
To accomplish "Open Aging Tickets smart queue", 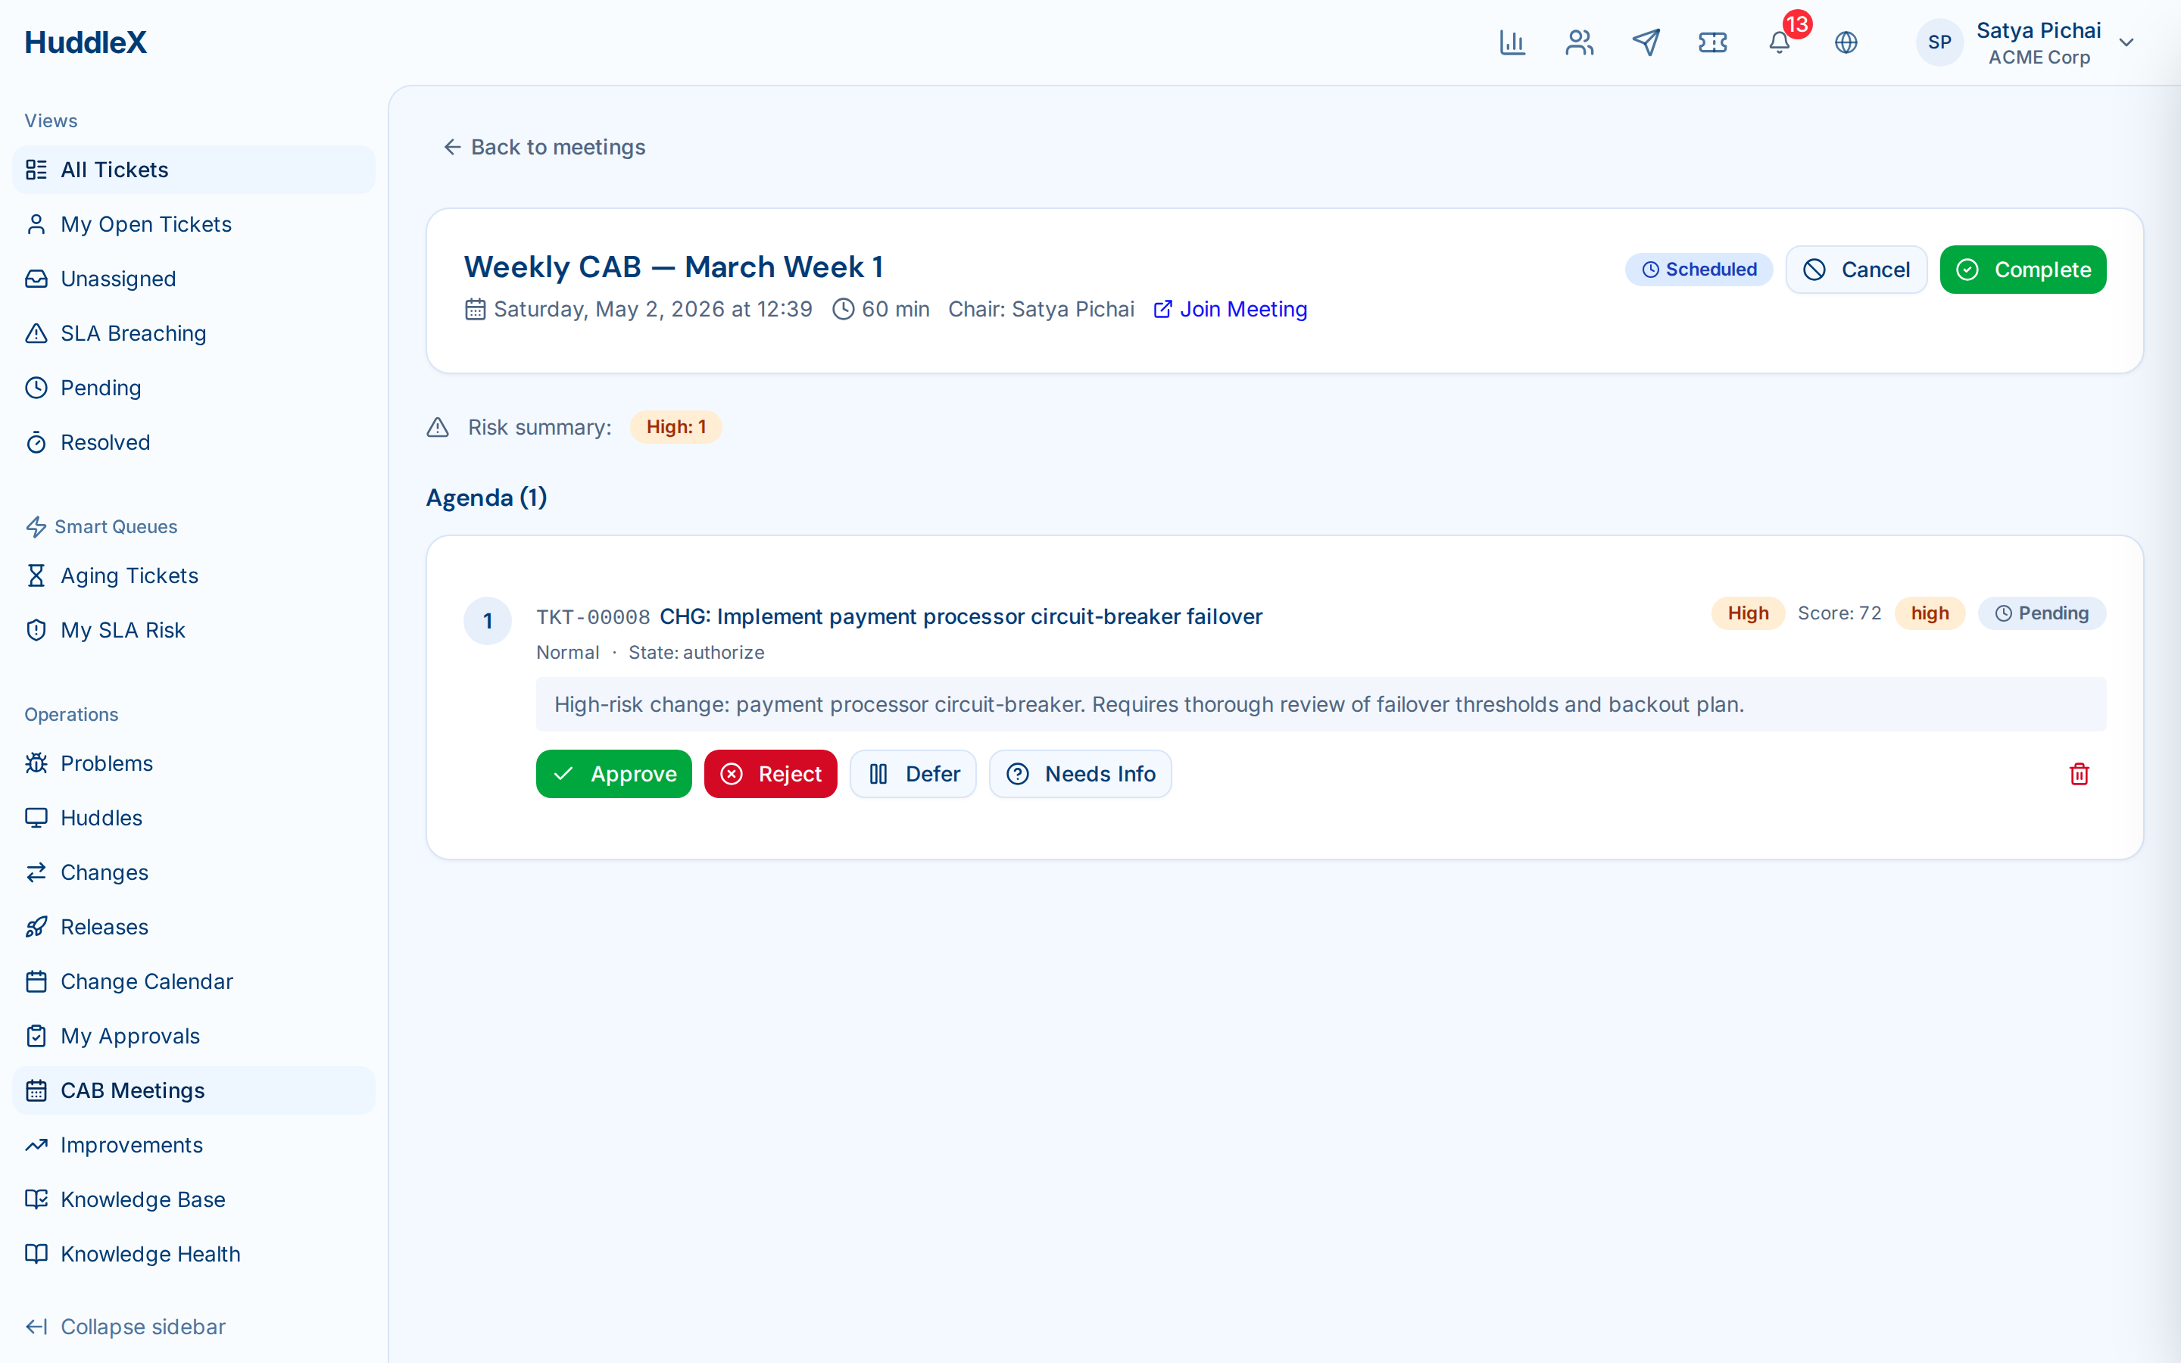I will click(x=194, y=575).
